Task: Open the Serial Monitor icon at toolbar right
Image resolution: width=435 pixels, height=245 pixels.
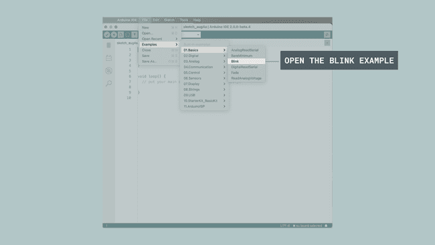Action: (327, 35)
